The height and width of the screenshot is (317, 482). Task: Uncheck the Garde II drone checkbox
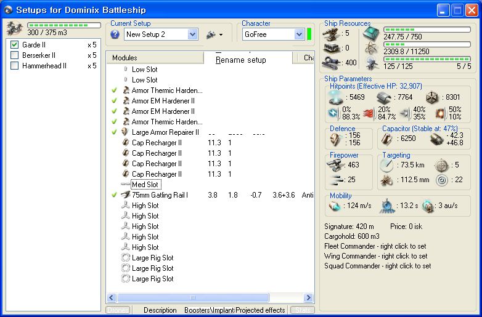click(15, 45)
